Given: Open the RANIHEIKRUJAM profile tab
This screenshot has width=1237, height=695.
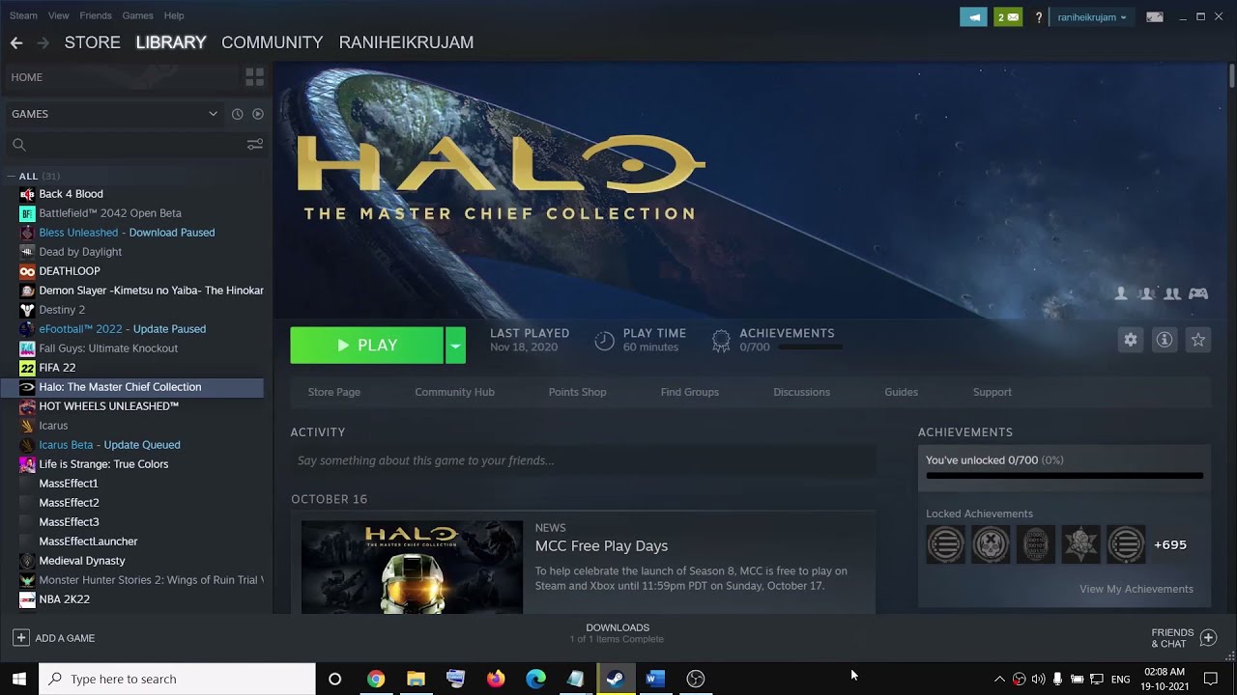Looking at the screenshot, I should click(x=406, y=42).
